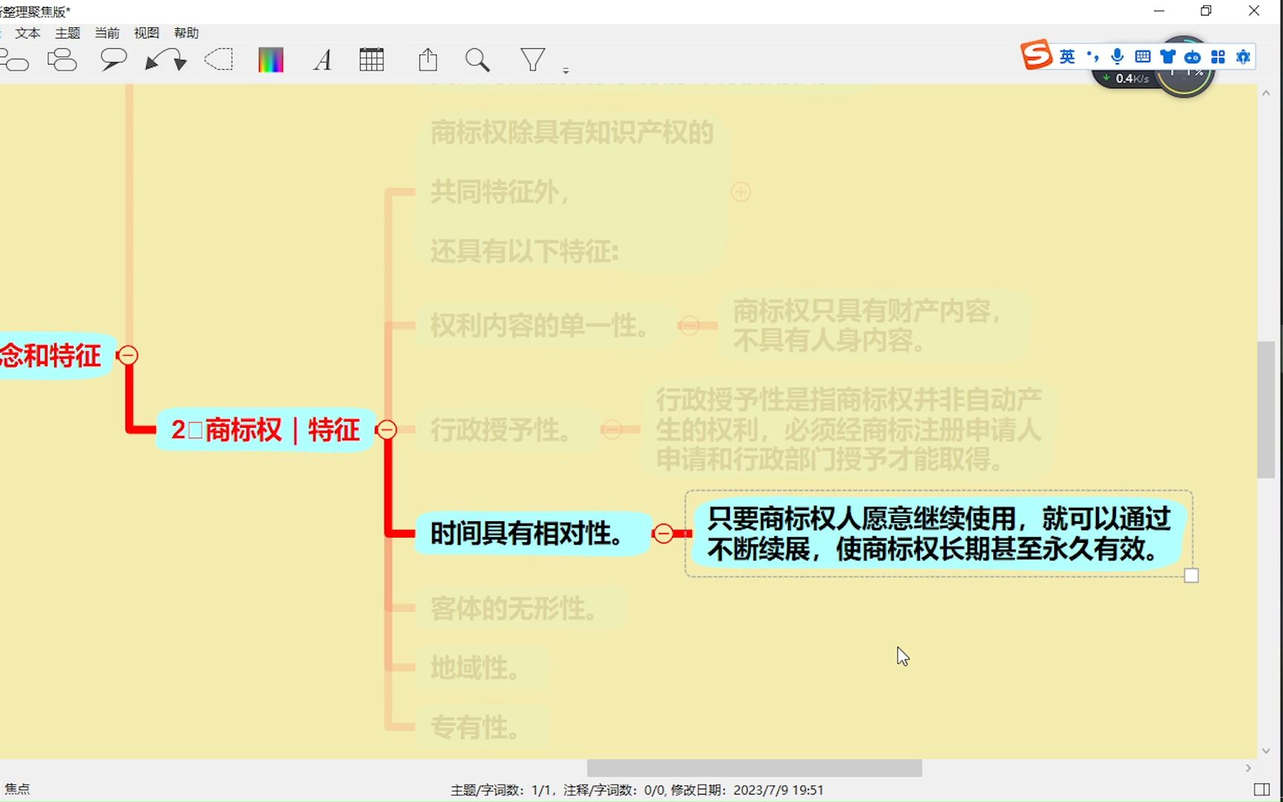Open the 视图 menu

click(146, 33)
